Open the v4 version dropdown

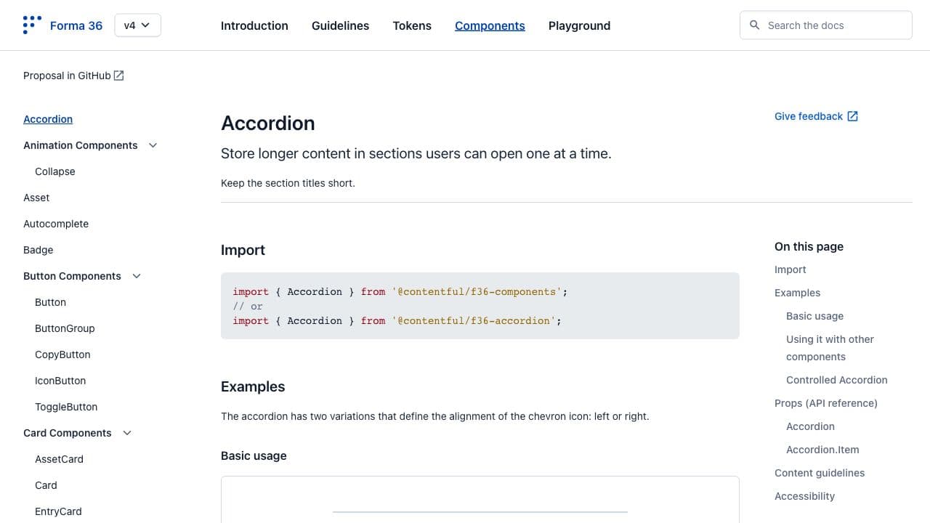137,25
